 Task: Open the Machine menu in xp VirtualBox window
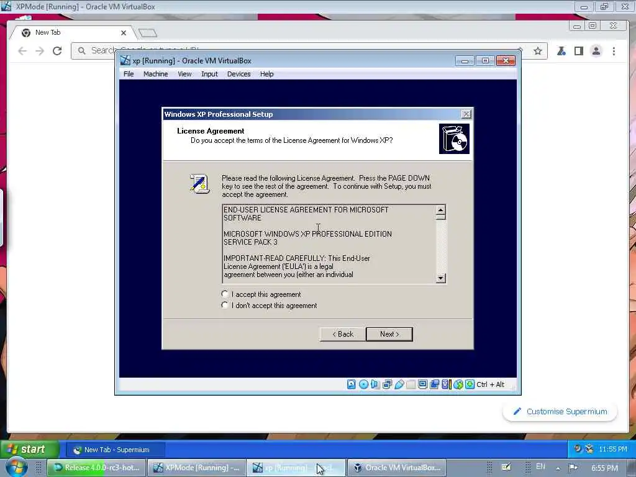tap(155, 74)
